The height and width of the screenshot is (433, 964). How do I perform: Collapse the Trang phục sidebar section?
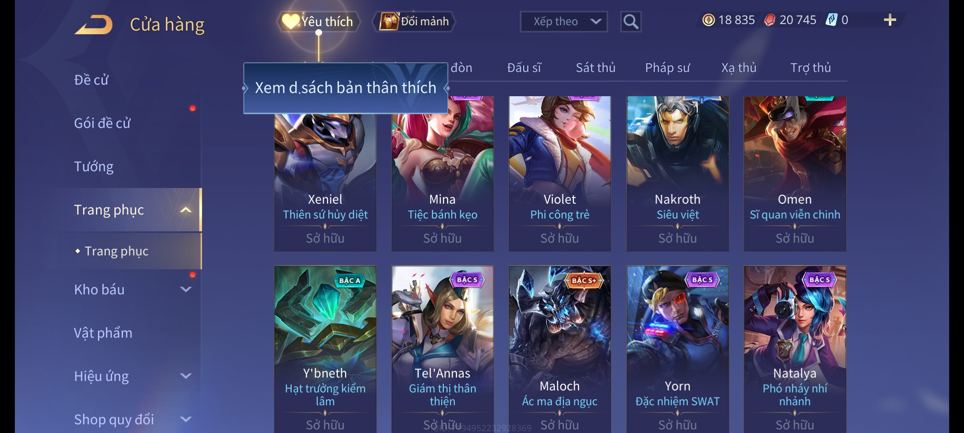(x=186, y=210)
